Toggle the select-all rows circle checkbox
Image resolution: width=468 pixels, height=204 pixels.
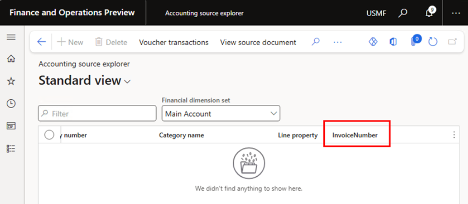[x=49, y=135]
